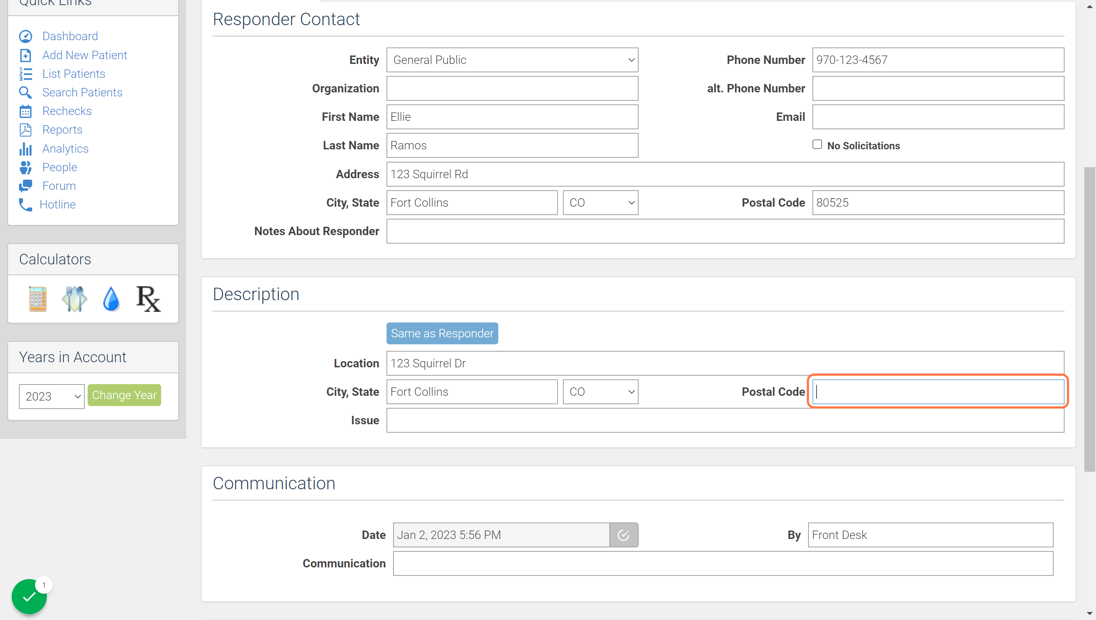Open the Entity dropdown
The height and width of the screenshot is (620, 1096).
[x=512, y=60]
